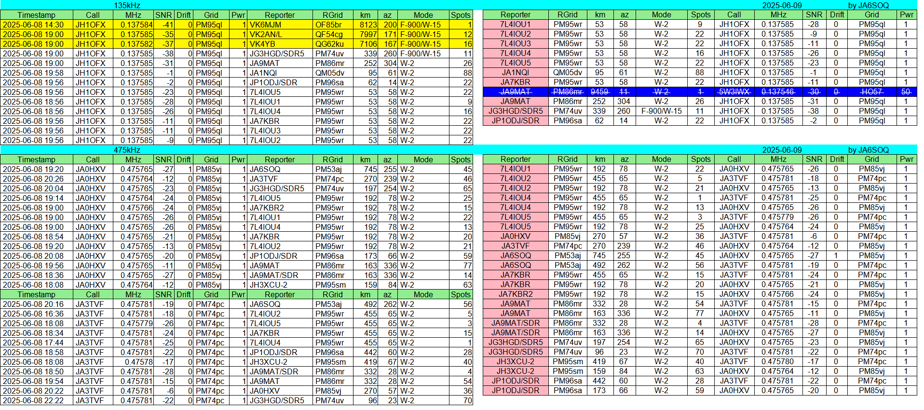This screenshot has height=410, width=924.
Task: Select timestamp cell 2025-06-08 18:54
Action: coord(37,237)
